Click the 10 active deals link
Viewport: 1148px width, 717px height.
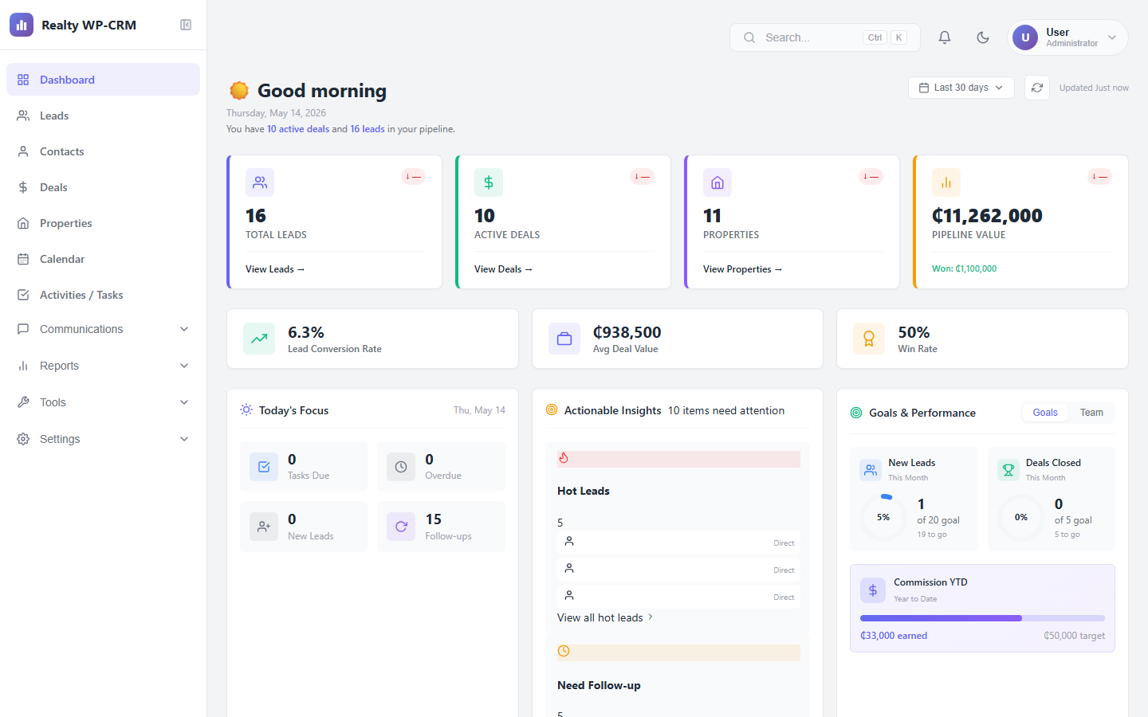[x=298, y=129]
